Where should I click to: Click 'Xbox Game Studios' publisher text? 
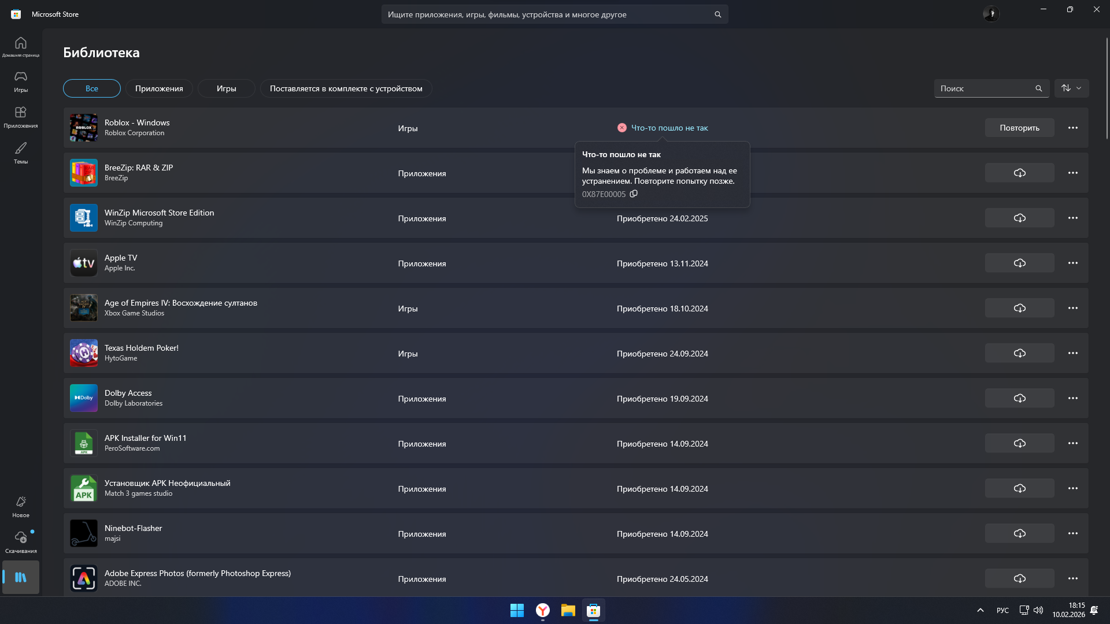[134, 313]
